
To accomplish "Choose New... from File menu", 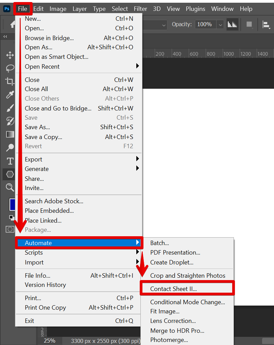I will 79,19.
